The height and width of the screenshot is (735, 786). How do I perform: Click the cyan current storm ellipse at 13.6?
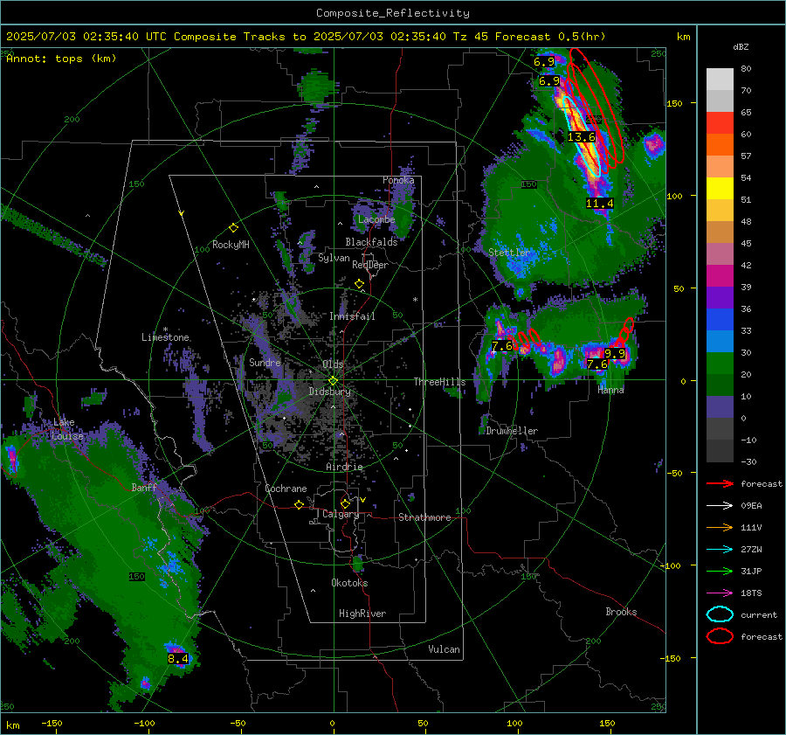pos(580,135)
